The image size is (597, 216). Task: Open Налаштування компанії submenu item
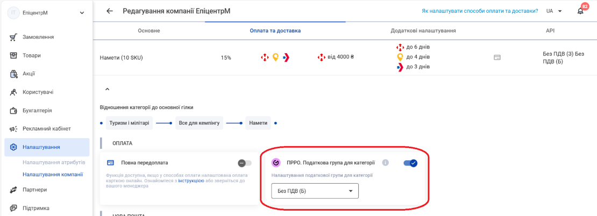(53, 175)
